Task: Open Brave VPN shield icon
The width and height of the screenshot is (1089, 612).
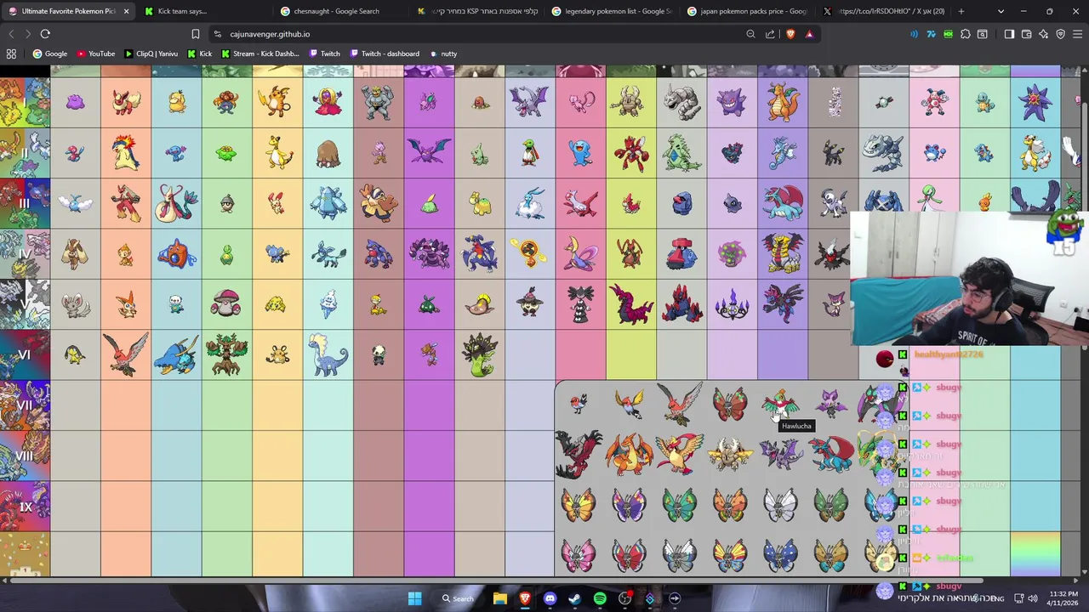Action: point(1061,34)
